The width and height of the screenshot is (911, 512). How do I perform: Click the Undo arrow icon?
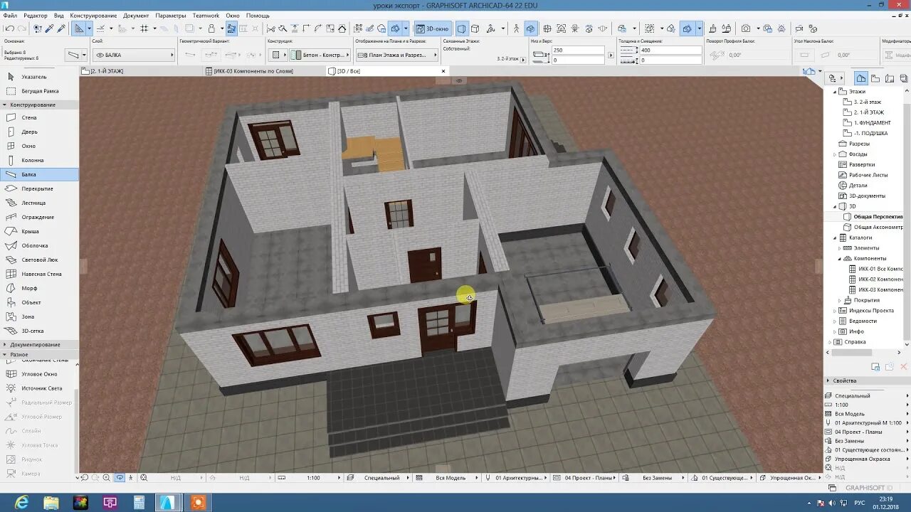(9, 28)
